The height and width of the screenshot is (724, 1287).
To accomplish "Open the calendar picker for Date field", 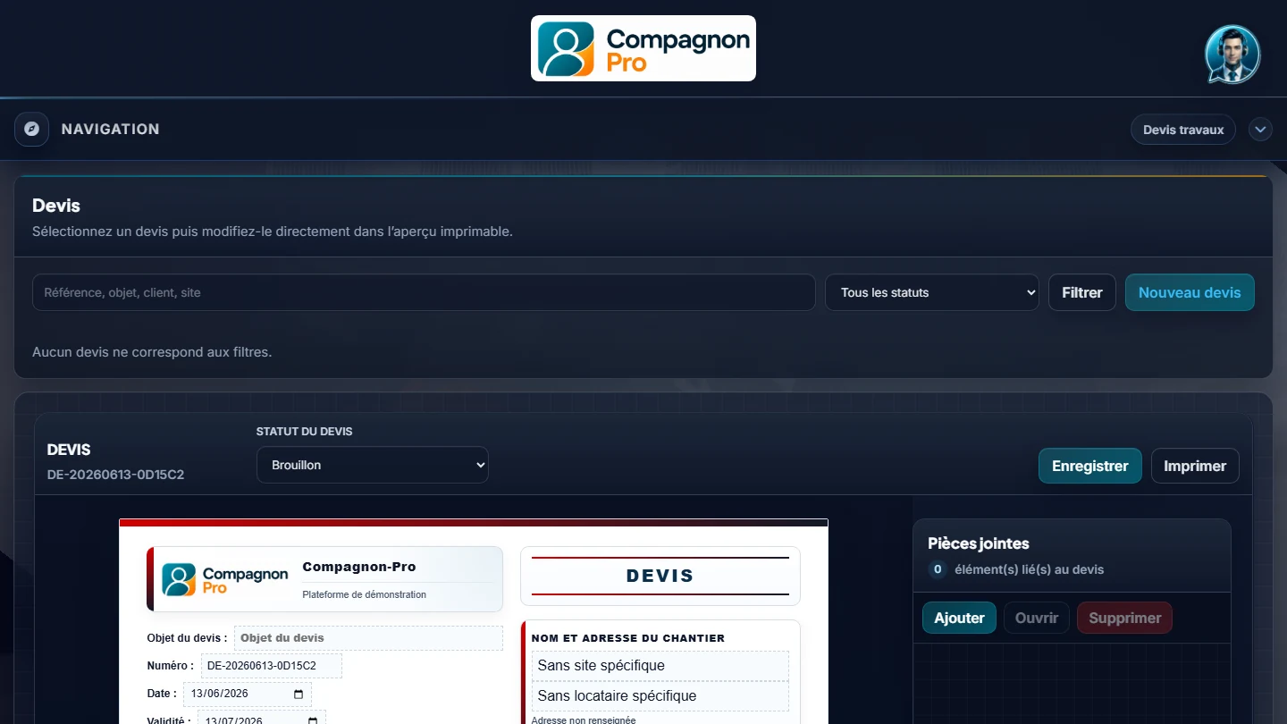I will pyautogui.click(x=299, y=694).
